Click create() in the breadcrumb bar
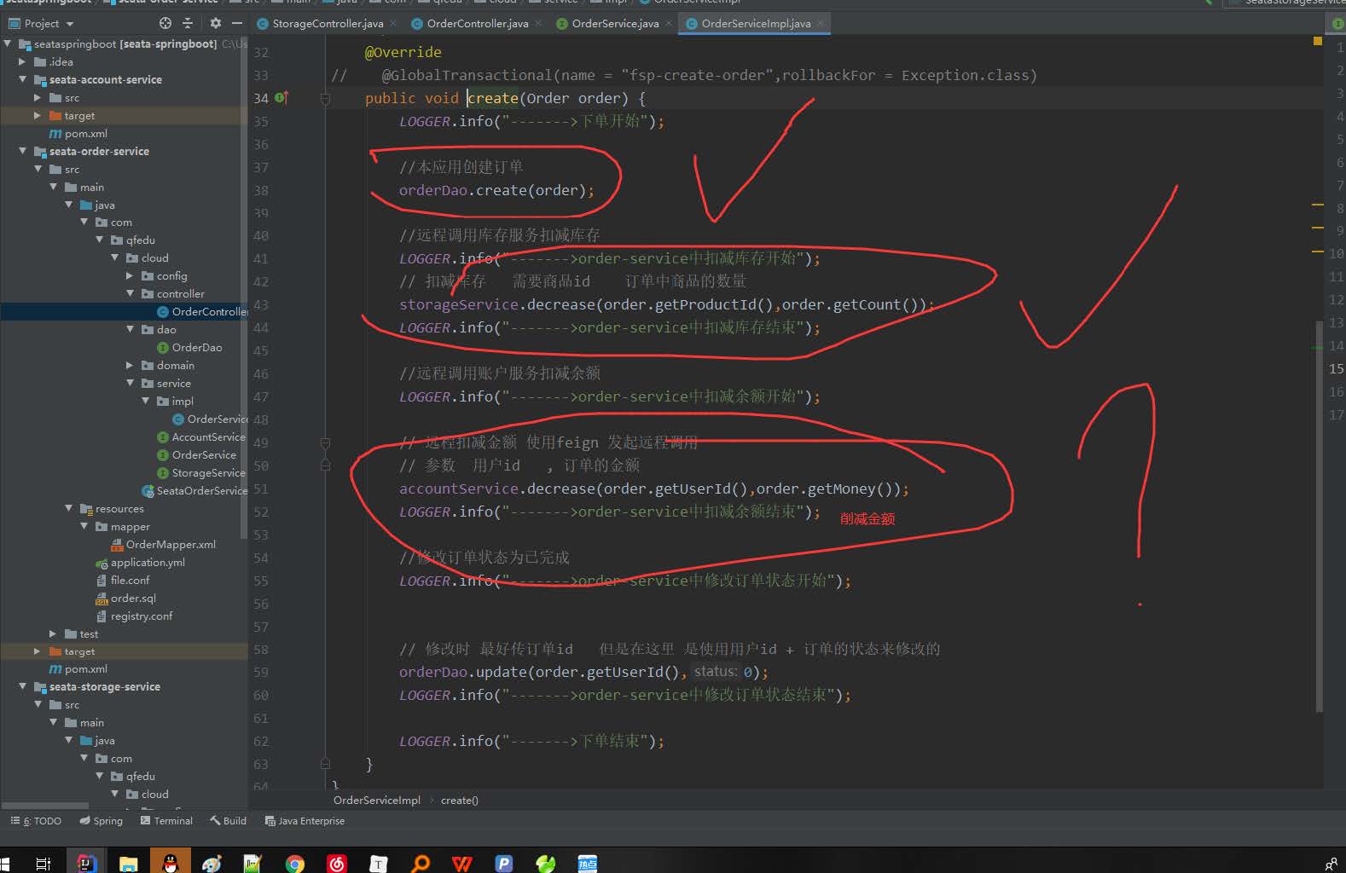Image resolution: width=1346 pixels, height=873 pixels. pos(459,800)
